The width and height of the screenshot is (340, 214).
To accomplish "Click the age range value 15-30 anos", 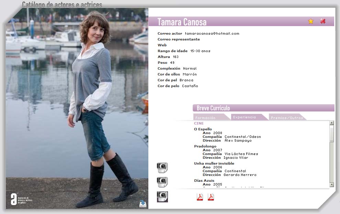I will pyautogui.click(x=200, y=51).
